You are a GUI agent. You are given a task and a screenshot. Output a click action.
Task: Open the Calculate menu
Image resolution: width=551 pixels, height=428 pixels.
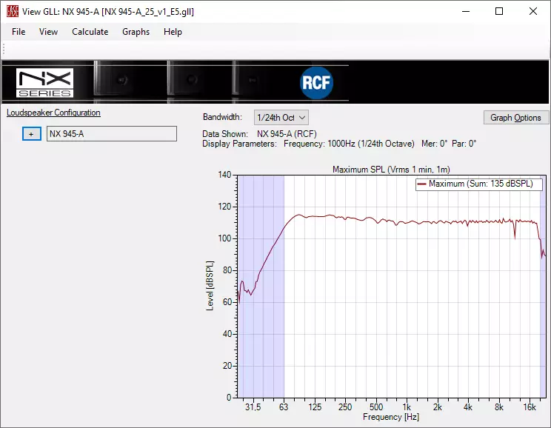point(90,32)
